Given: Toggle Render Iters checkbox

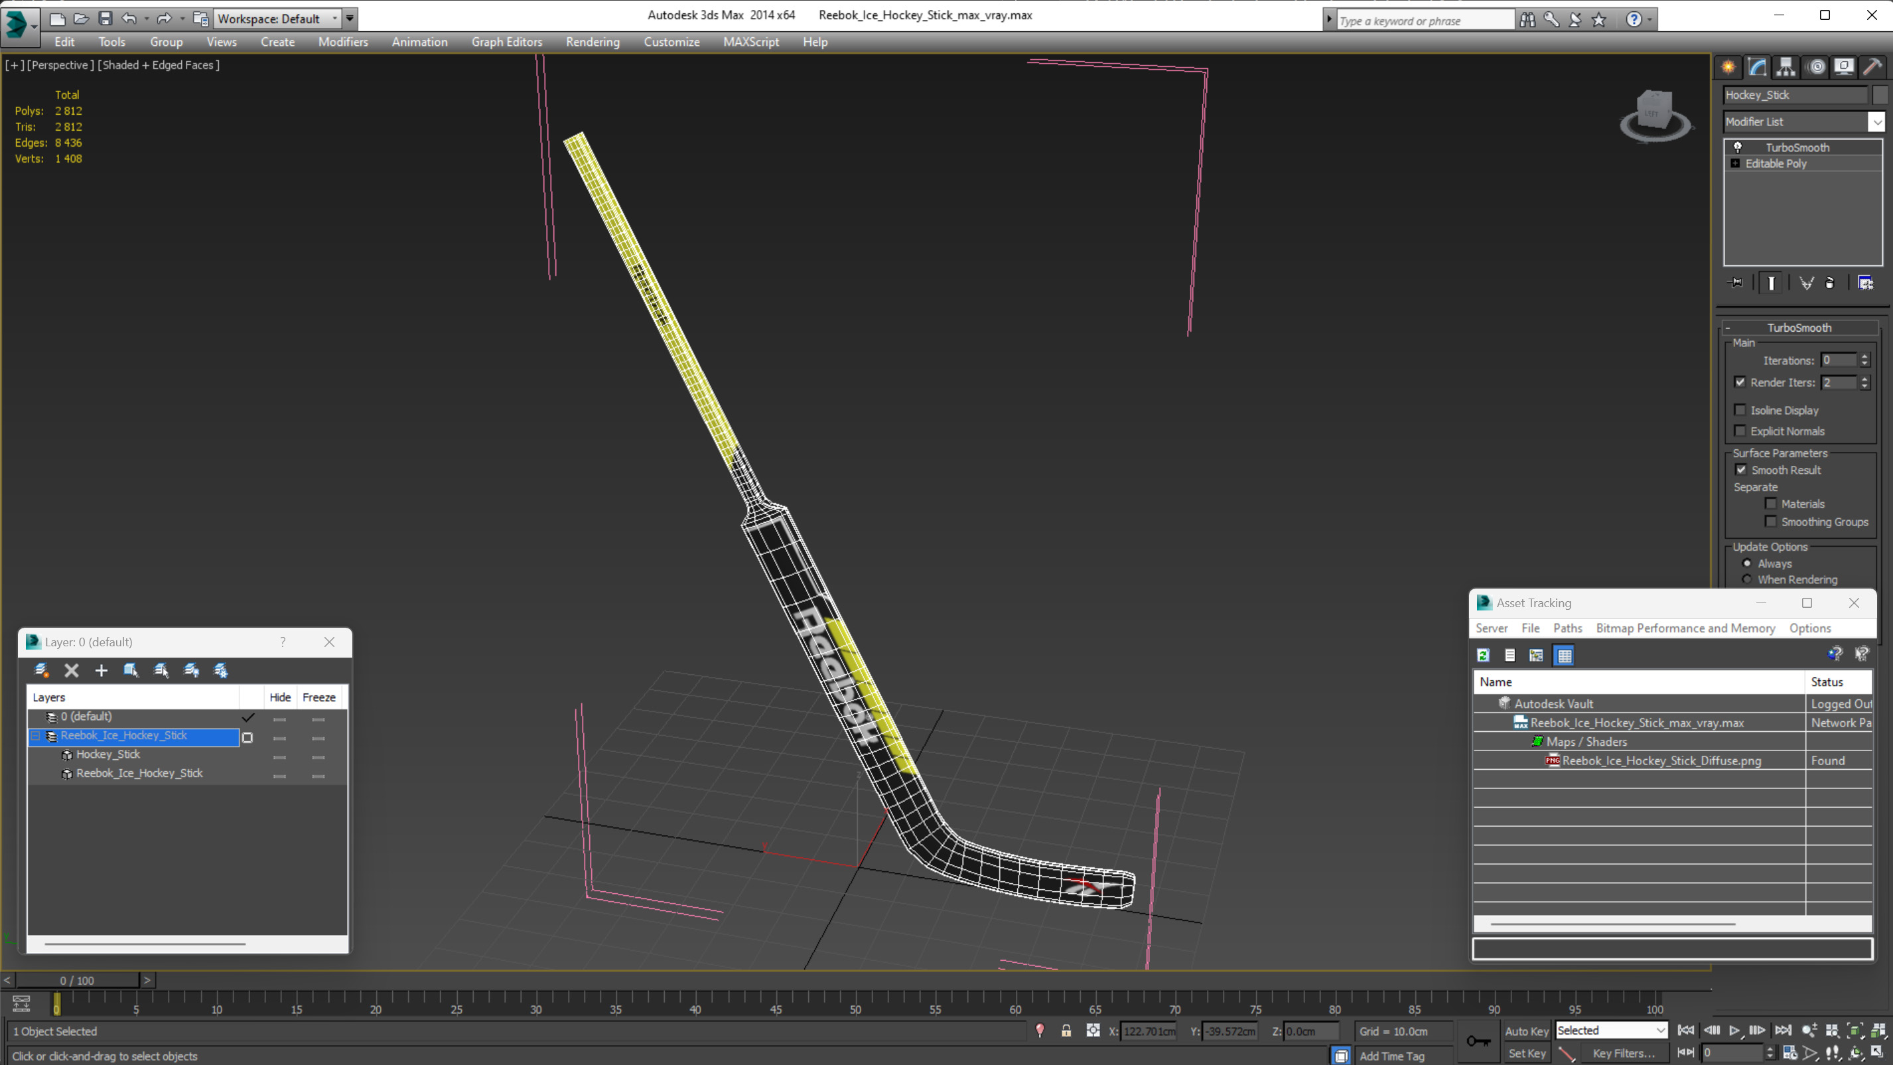Looking at the screenshot, I should pos(1740,382).
